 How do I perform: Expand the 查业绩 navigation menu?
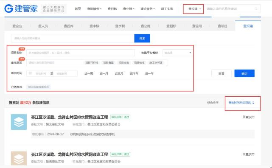(x=129, y=8)
